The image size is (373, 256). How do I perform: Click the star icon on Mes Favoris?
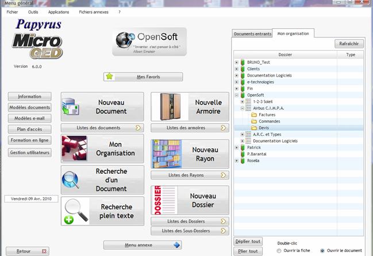(110, 77)
